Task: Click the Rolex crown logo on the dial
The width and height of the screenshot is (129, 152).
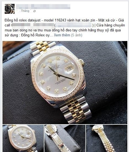Action: pos(50,61)
